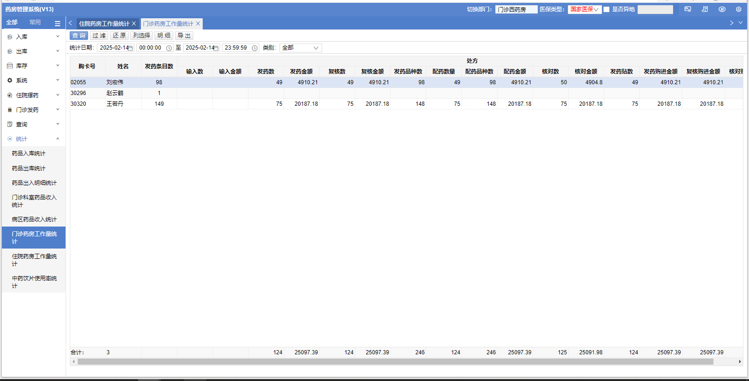Expand the 入库 menu chevron

tap(58, 37)
